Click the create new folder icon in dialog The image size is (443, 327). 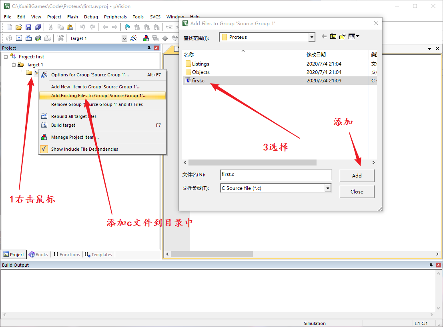point(343,36)
